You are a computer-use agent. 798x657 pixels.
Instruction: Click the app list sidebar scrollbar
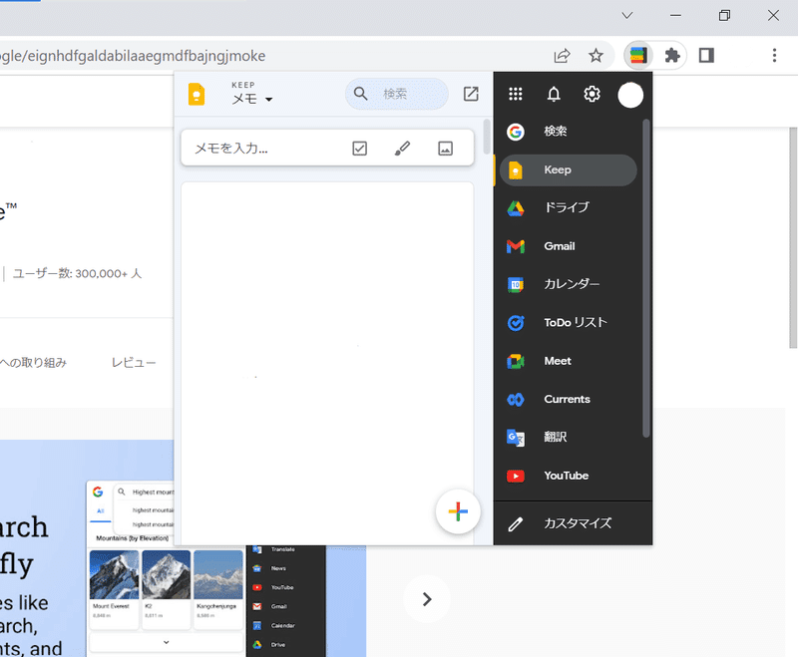(645, 277)
